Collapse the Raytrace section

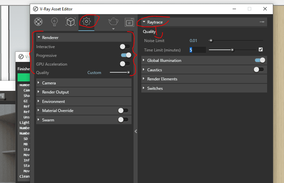tap(204, 22)
